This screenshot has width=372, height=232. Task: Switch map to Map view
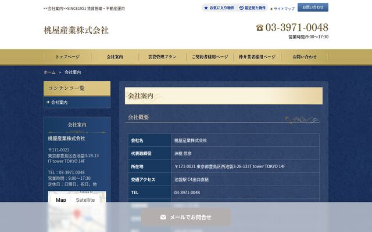pyautogui.click(x=60, y=200)
